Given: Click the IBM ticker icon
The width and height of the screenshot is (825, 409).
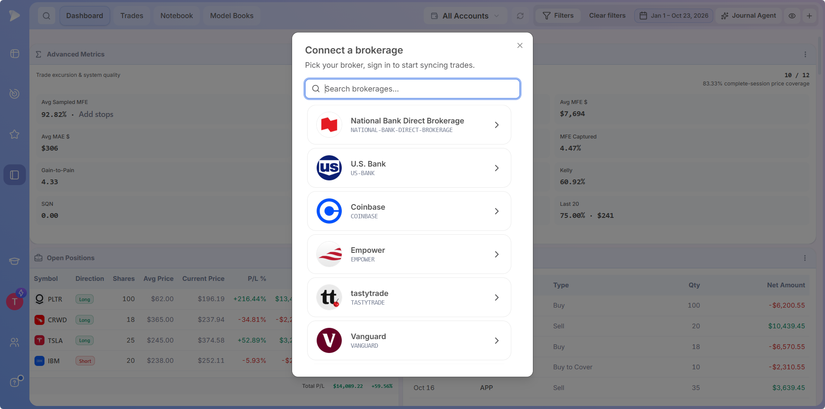Looking at the screenshot, I should [39, 361].
